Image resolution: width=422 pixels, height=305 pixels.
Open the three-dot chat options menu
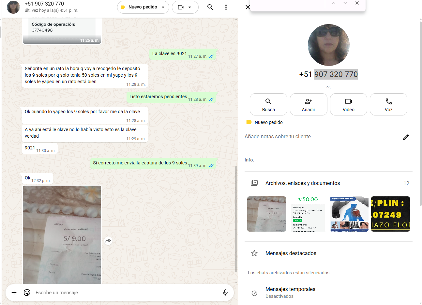tap(226, 7)
